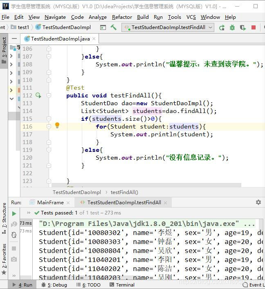Expand first project tree node arrow
The width and height of the screenshot is (265, 289).
(11, 56)
